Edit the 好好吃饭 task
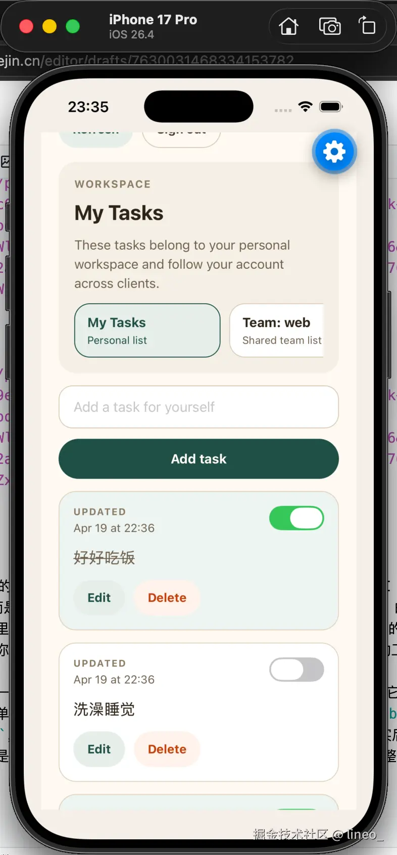The height and width of the screenshot is (855, 397). (x=99, y=598)
